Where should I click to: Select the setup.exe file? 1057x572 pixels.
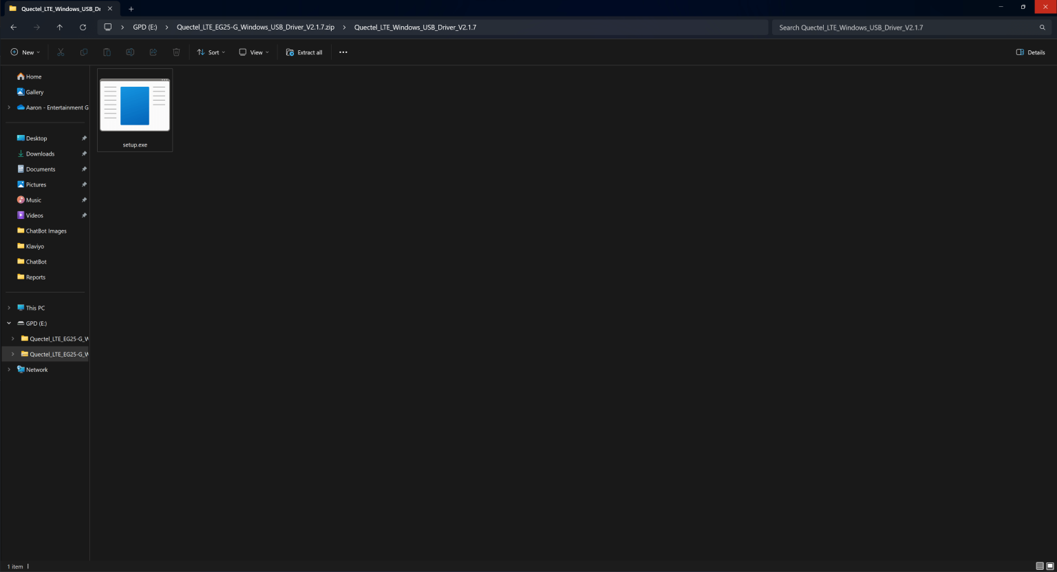(135, 110)
